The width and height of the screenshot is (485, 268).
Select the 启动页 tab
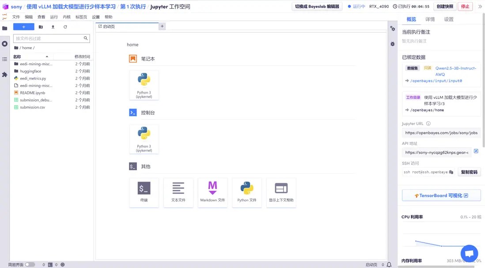[127, 26]
